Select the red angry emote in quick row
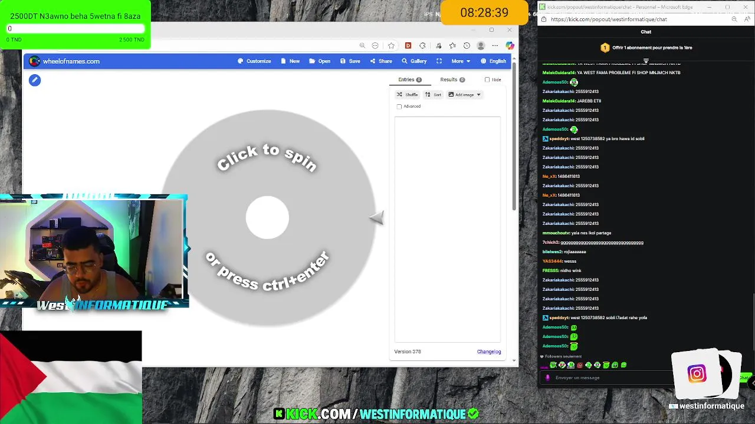Image resolution: width=755 pixels, height=424 pixels. [x=579, y=365]
